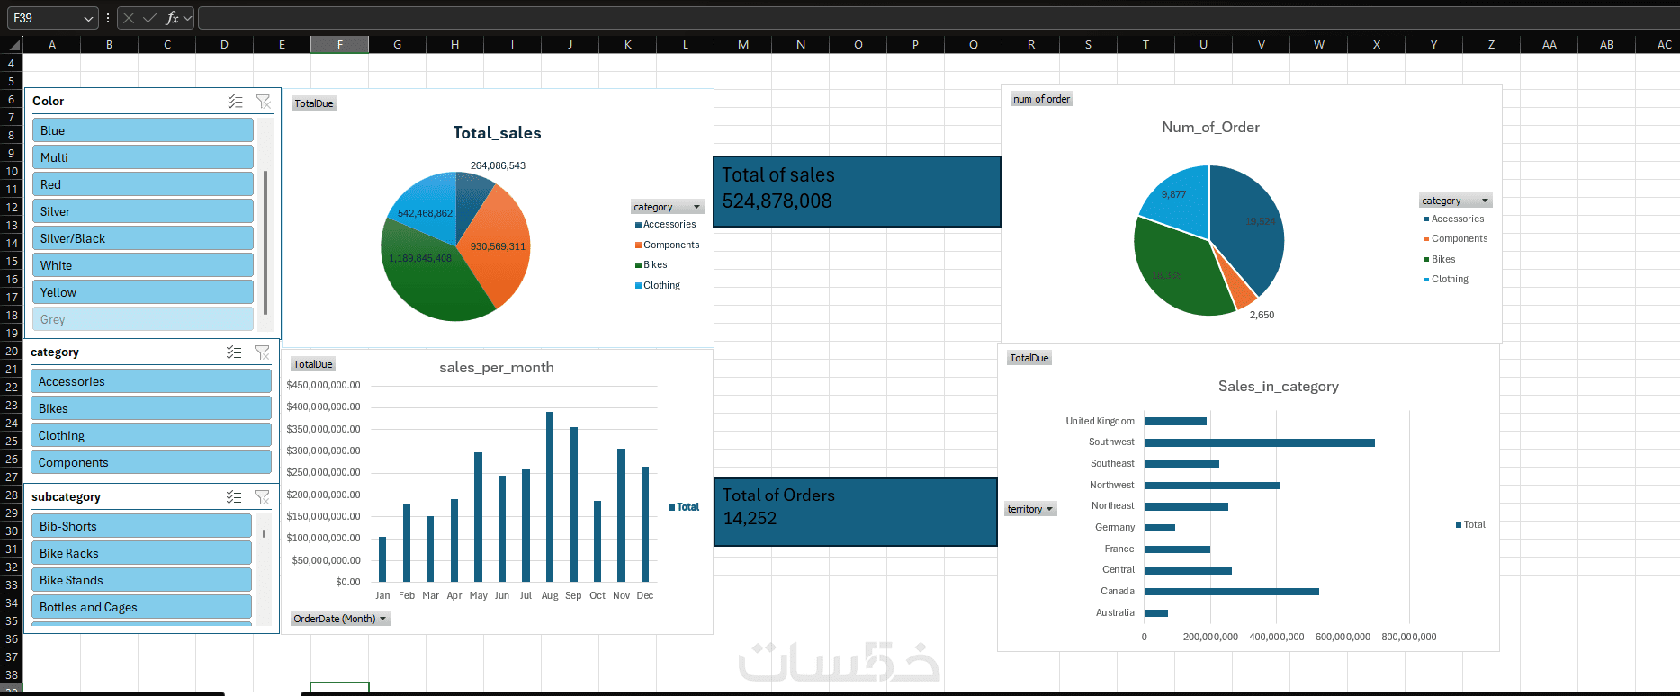Image resolution: width=1680 pixels, height=696 pixels.
Task: Toggle the Blue color slicer item
Action: (143, 130)
